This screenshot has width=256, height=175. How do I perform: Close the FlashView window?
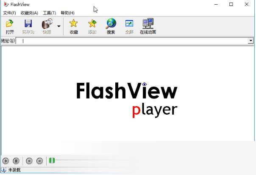tap(247, 4)
